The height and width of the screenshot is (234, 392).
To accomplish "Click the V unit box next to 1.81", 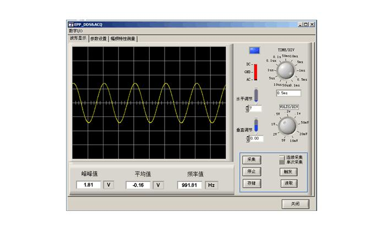I will point(108,185).
